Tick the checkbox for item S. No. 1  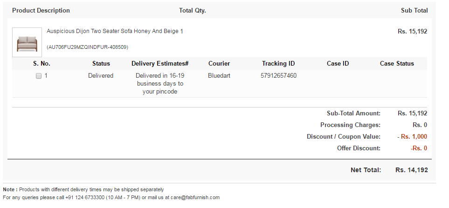click(x=39, y=76)
